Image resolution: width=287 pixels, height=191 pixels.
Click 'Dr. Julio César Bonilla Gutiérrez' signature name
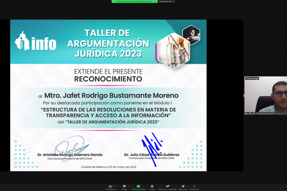coord(152,155)
